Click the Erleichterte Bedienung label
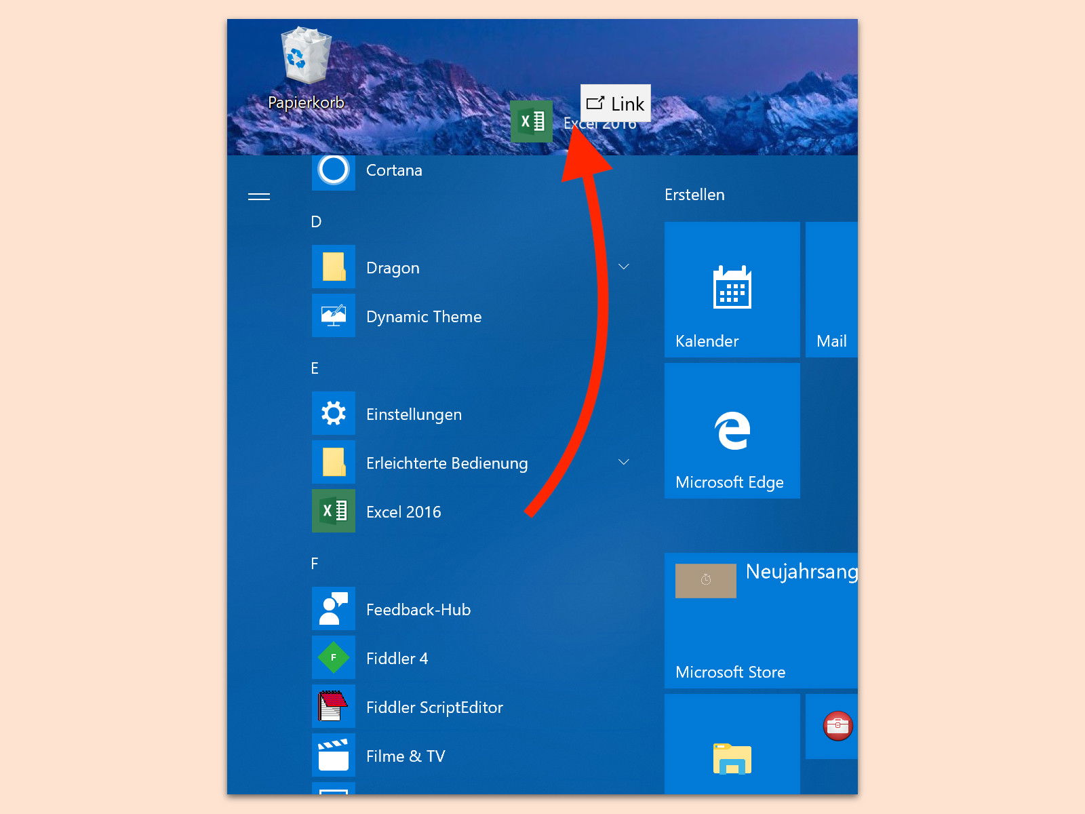Viewport: 1085px width, 814px height. click(447, 463)
